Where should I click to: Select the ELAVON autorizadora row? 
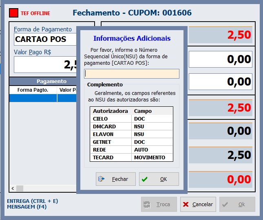(x=131, y=134)
